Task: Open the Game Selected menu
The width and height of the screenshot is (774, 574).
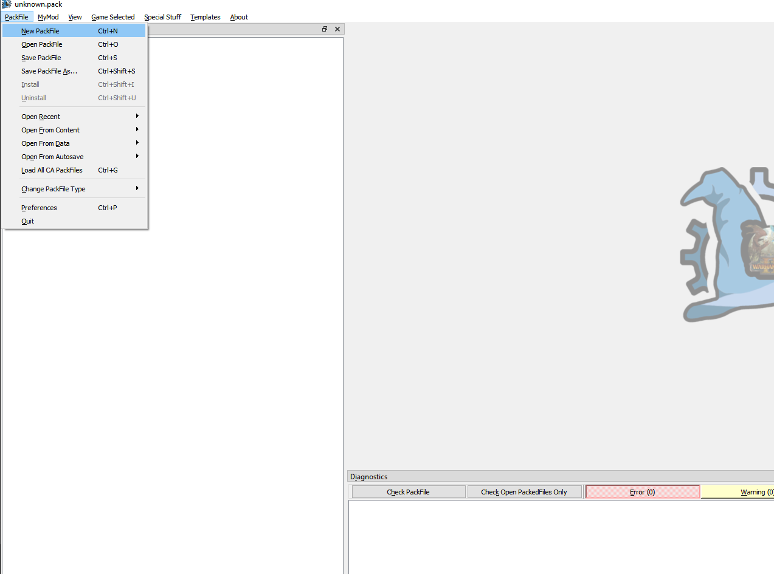Action: pos(112,17)
